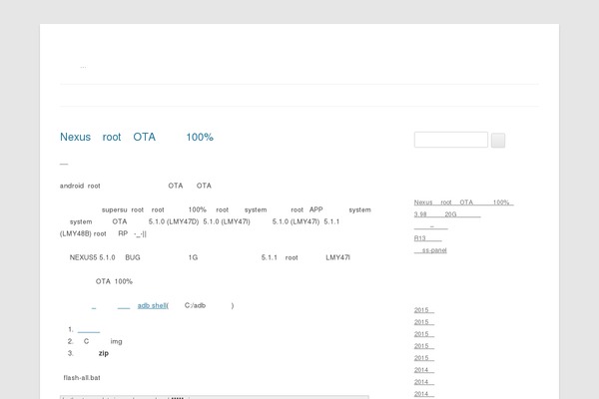
Task: Focus the sidebar search input field
Action: click(x=451, y=140)
